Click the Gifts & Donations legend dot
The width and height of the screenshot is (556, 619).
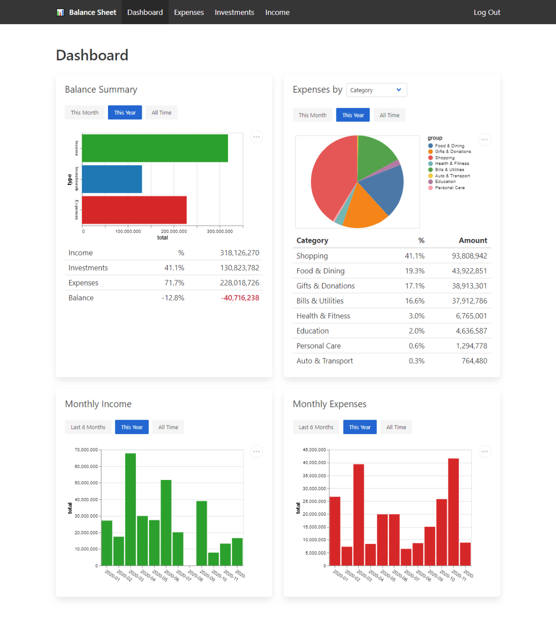[430, 152]
